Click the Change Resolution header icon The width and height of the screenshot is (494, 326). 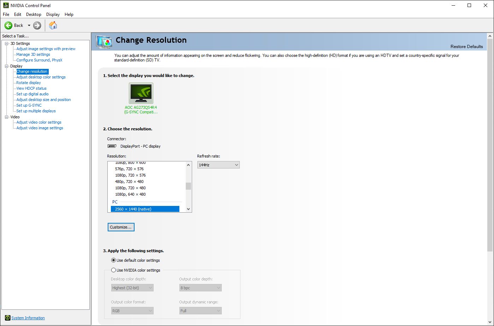pos(105,42)
